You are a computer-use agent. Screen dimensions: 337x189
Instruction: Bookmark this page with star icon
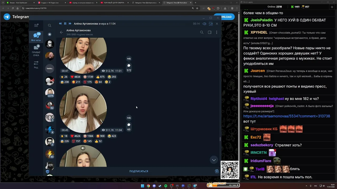point(197,8)
